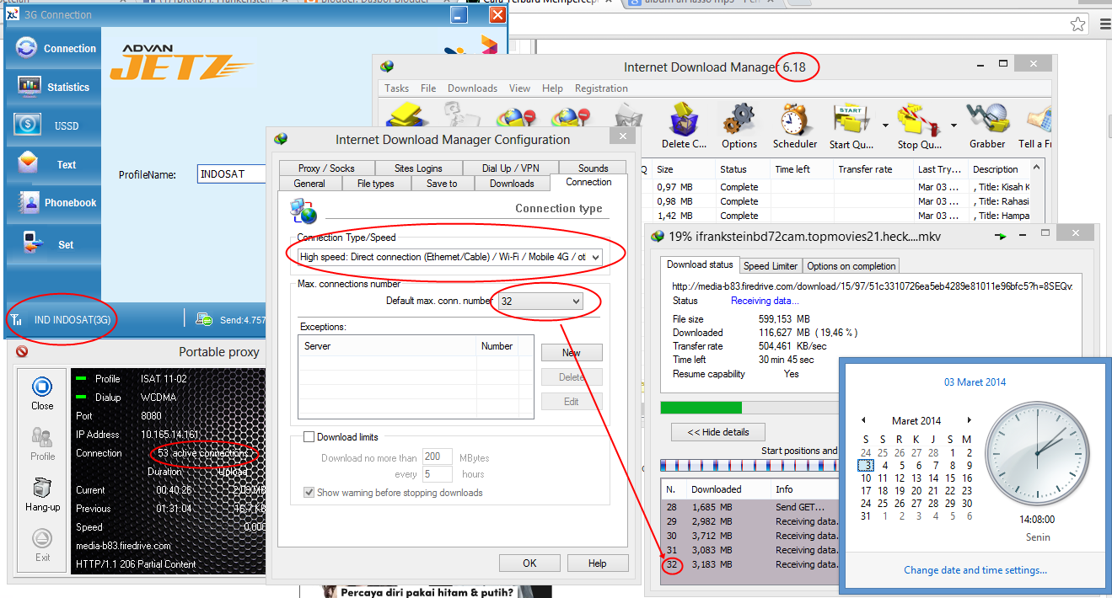1112x598 pixels.
Task: Click the New button under Exceptions
Action: click(x=572, y=353)
